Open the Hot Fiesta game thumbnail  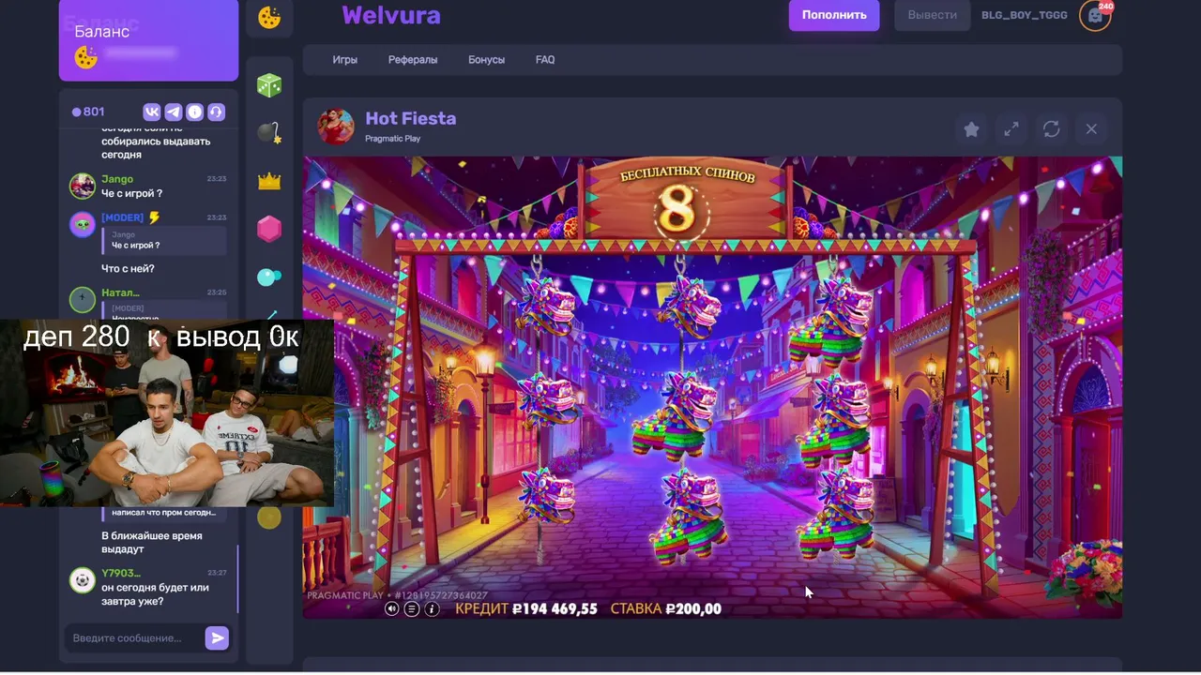pos(336,127)
